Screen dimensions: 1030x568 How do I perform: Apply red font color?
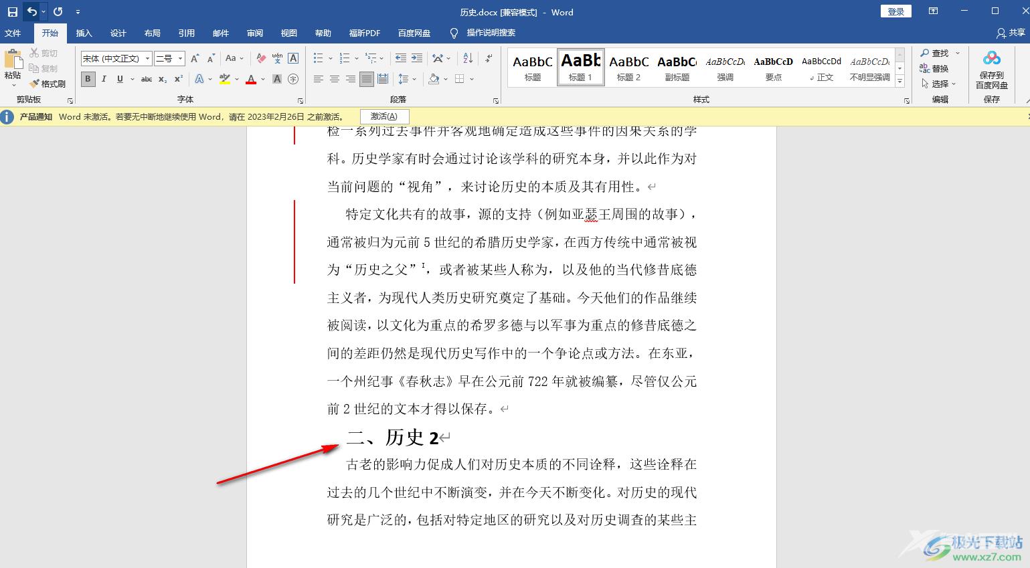[x=251, y=79]
